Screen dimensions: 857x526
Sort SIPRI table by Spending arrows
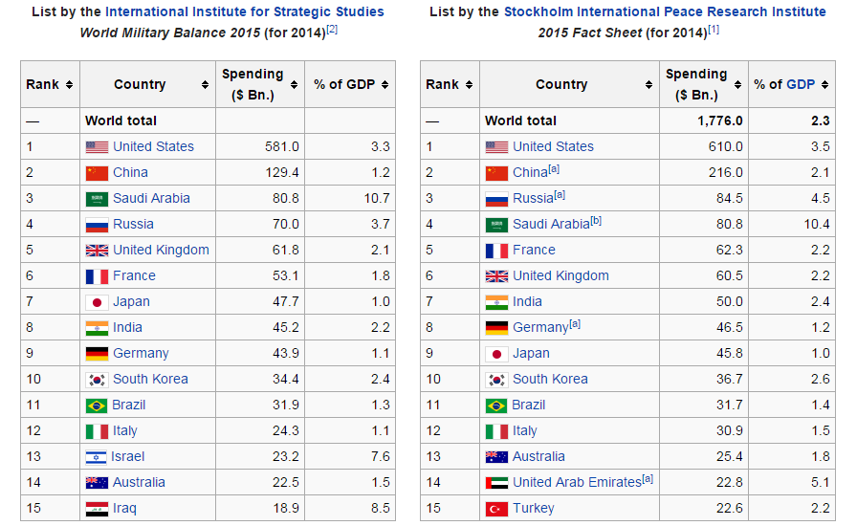click(737, 85)
